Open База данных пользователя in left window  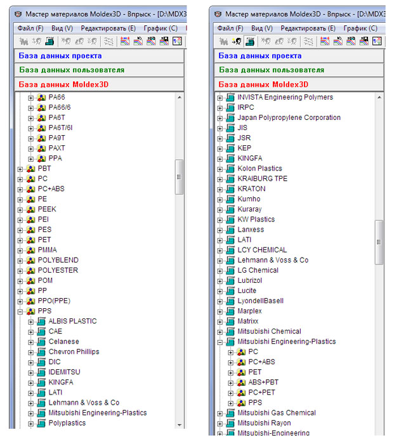pos(100,70)
